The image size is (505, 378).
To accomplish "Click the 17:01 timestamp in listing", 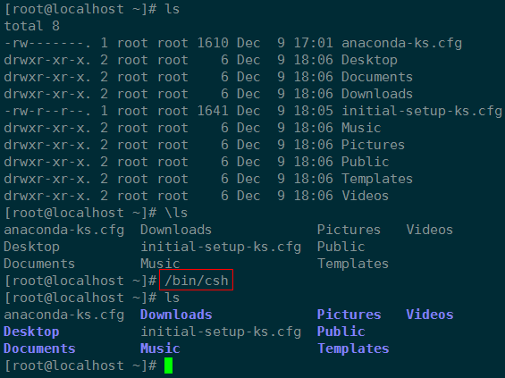I will click(x=313, y=43).
